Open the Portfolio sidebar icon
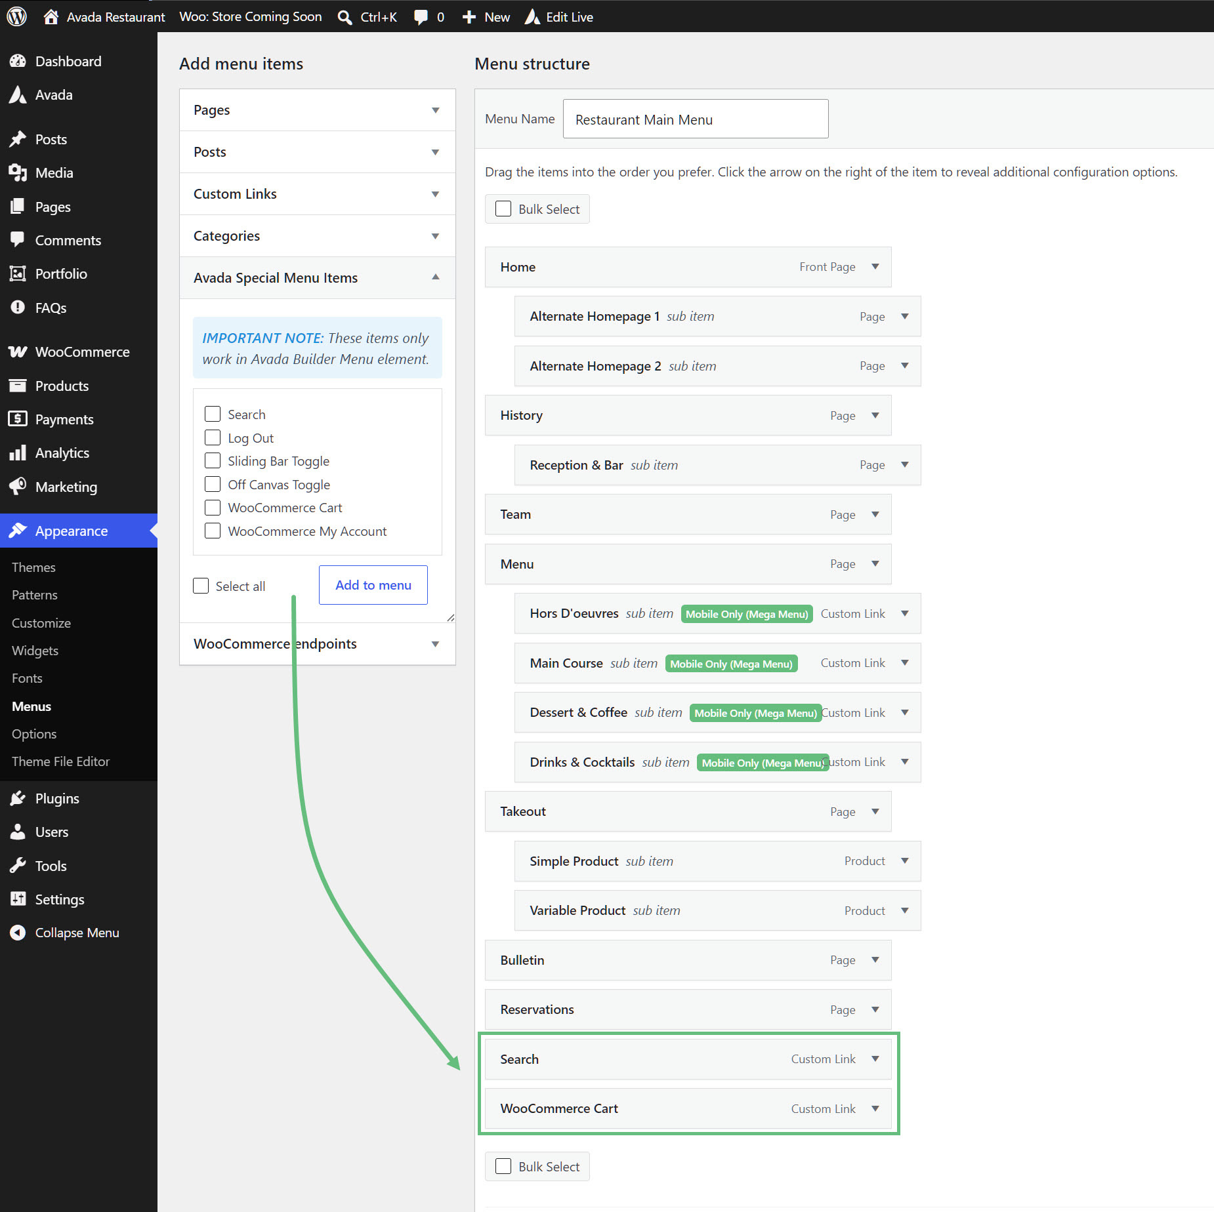The height and width of the screenshot is (1212, 1214). [x=18, y=273]
